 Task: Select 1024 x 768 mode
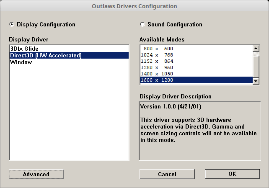[x=197, y=55]
